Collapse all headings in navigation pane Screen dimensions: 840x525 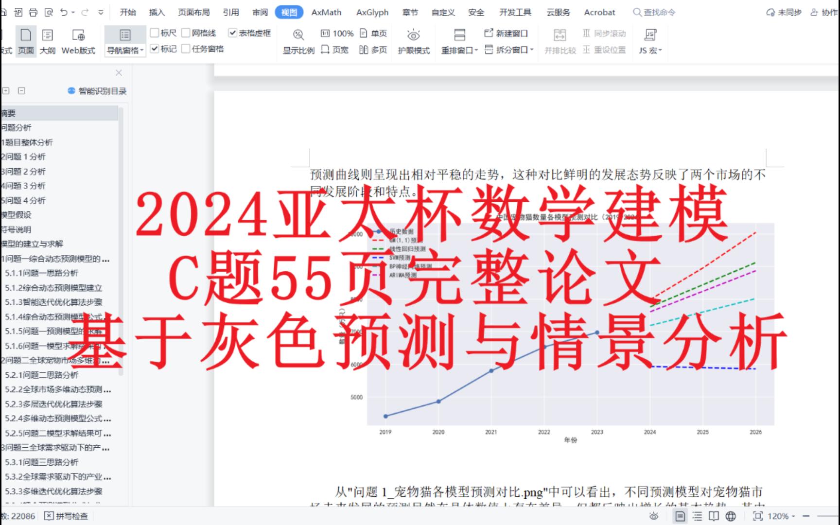click(x=21, y=90)
